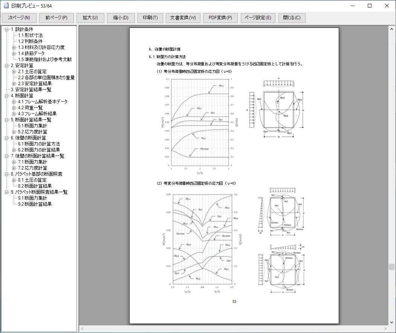Select 4. 断面計算 in the outline
This screenshot has width=396, height=333.
22,96
